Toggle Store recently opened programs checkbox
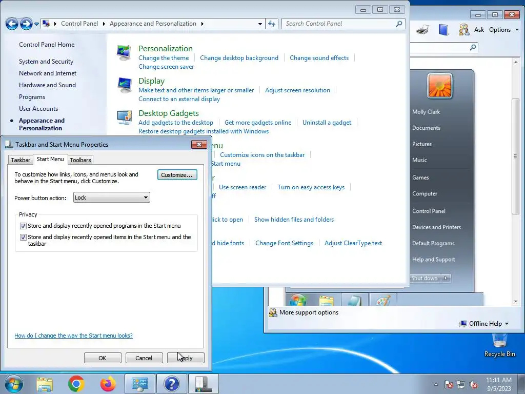The height and width of the screenshot is (394, 525). [23, 226]
